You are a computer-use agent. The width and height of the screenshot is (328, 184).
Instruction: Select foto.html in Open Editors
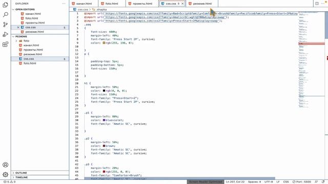32,18
